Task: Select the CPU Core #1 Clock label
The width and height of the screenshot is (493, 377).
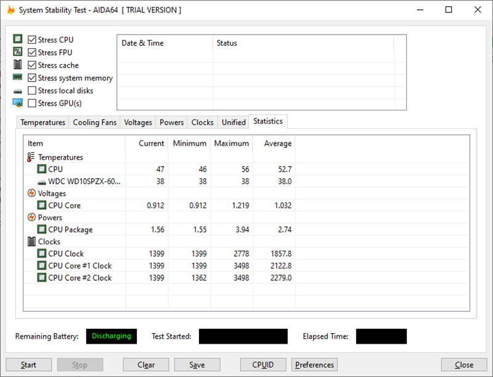Action: coord(80,266)
